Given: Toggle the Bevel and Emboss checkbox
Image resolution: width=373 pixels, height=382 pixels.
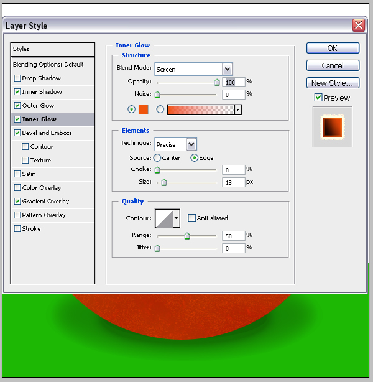Looking at the screenshot, I should point(17,133).
